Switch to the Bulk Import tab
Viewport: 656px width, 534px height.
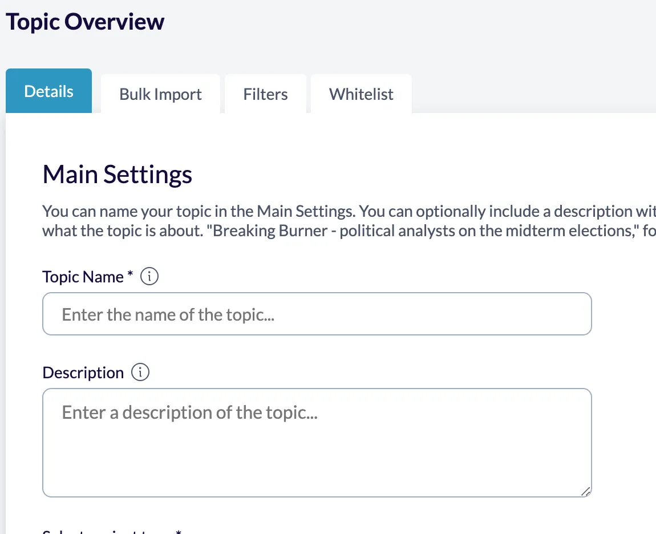tap(160, 94)
